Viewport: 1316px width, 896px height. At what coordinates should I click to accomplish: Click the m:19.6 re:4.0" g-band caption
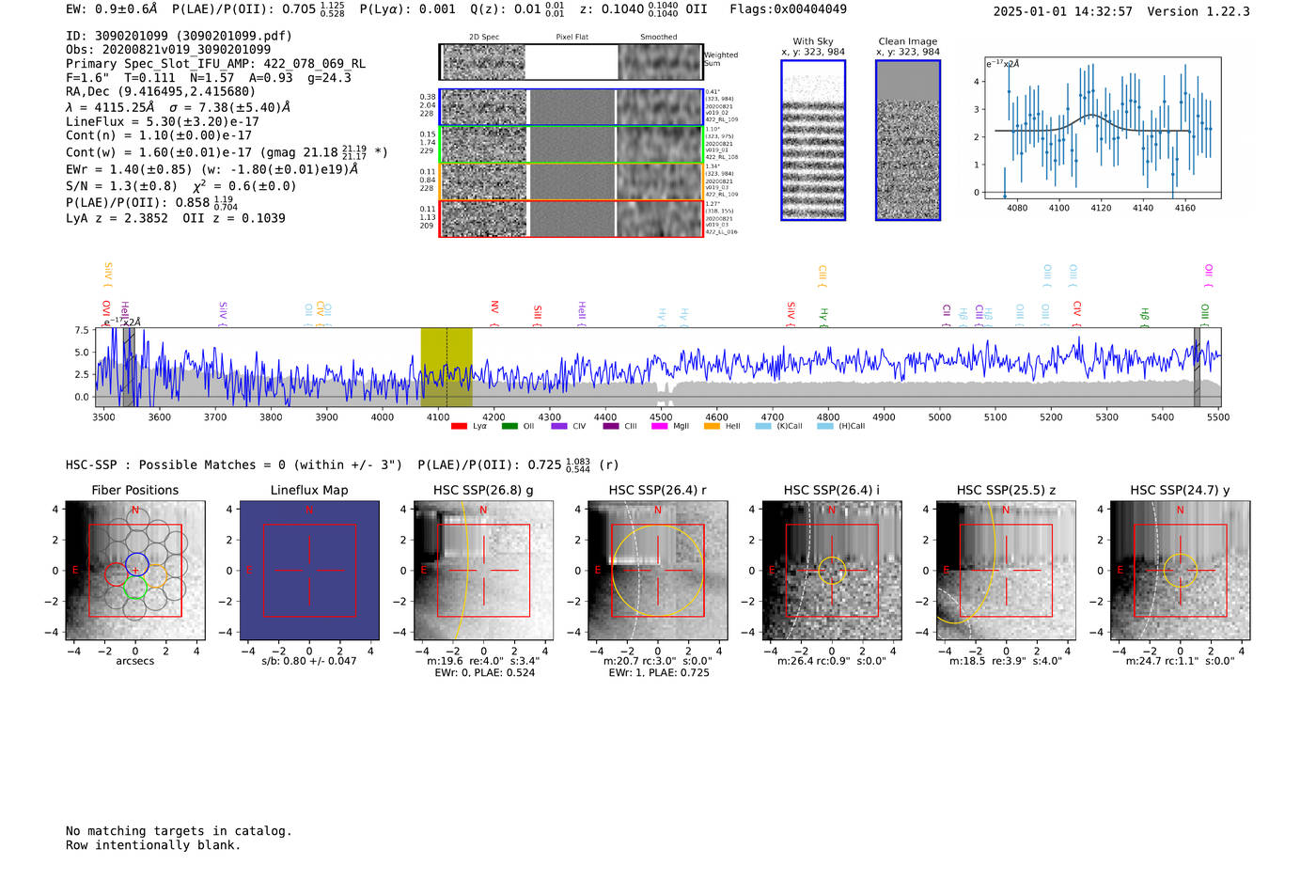click(x=483, y=661)
